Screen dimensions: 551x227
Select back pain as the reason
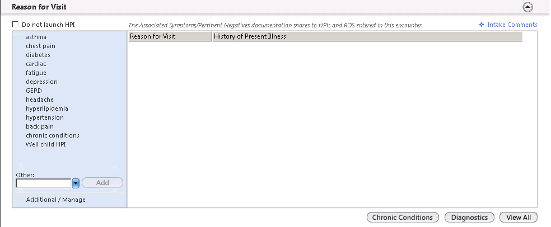[x=40, y=126]
